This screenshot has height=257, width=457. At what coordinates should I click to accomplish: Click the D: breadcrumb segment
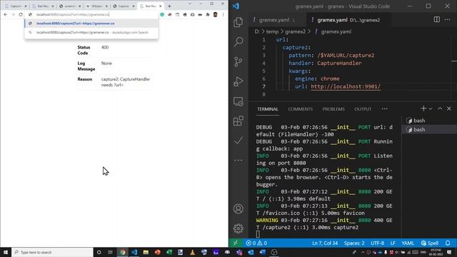257,31
